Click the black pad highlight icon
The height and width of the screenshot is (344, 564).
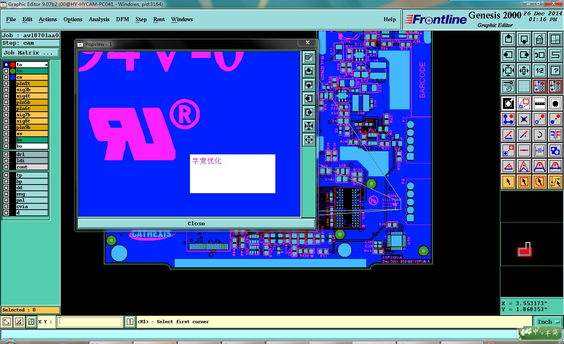(555, 103)
